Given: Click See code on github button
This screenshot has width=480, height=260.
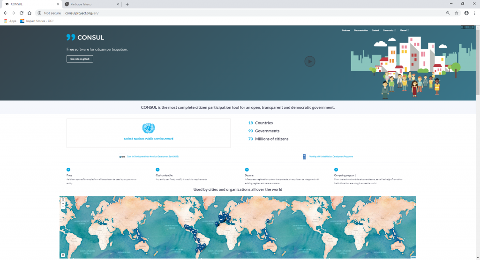Looking at the screenshot, I should click(80, 59).
